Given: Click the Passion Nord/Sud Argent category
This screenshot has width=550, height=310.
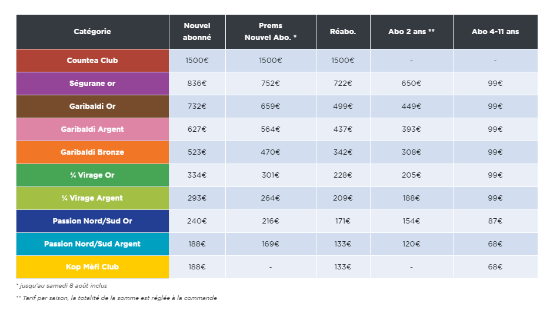Looking at the screenshot, I should (x=92, y=244).
